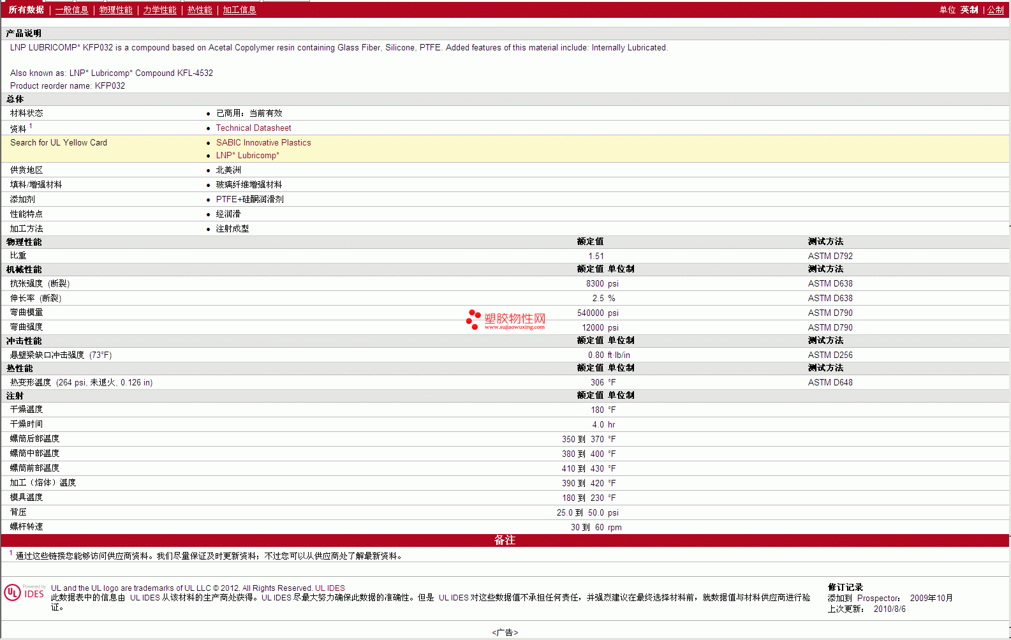Screen dimensions: 1011x640
Task: Click the 注射成型 processing method value
Action: point(232,229)
